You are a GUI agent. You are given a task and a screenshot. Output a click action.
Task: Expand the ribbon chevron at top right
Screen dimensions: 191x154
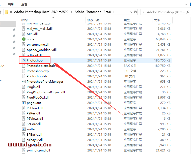(x=186, y=4)
